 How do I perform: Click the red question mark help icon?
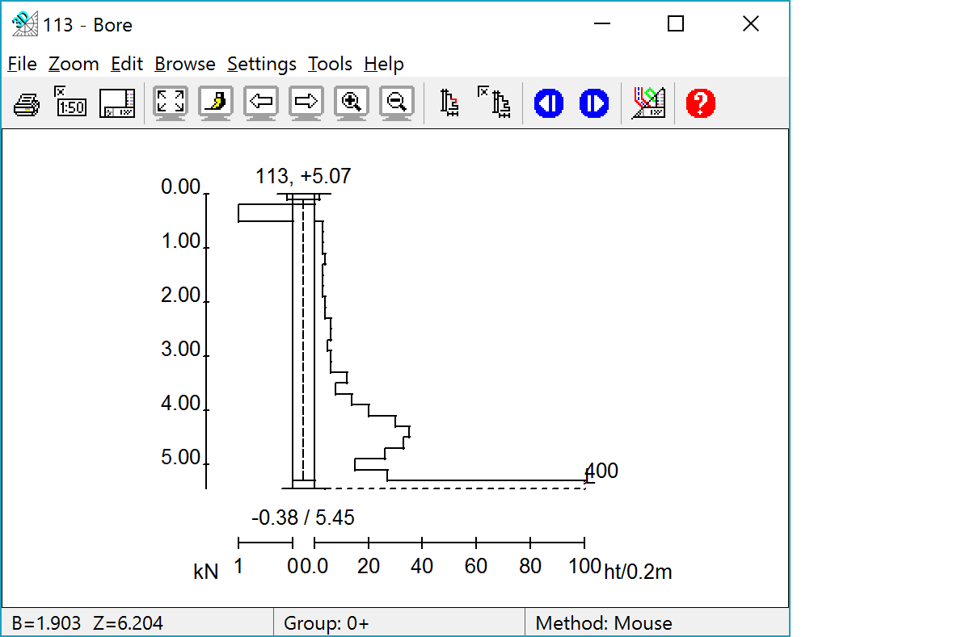pyautogui.click(x=701, y=103)
